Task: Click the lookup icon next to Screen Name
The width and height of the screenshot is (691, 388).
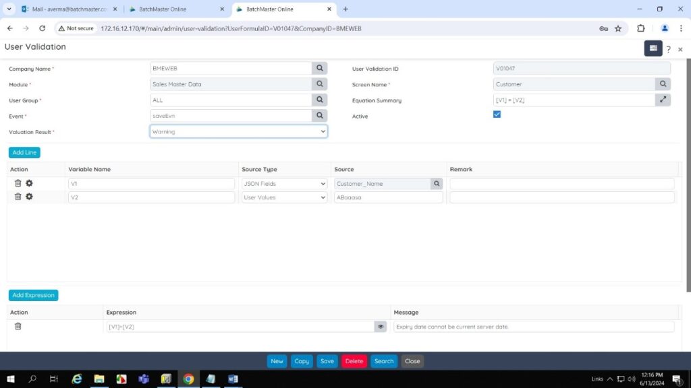Action: click(x=663, y=84)
